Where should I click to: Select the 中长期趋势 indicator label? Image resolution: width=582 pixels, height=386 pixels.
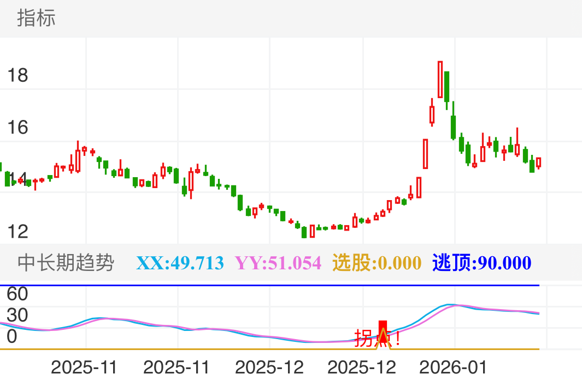pos(66,262)
